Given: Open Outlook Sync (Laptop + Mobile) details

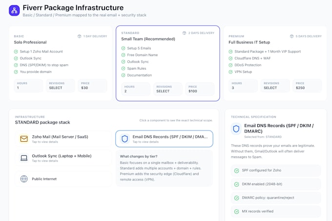Looking at the screenshot, I should [x=63, y=158].
